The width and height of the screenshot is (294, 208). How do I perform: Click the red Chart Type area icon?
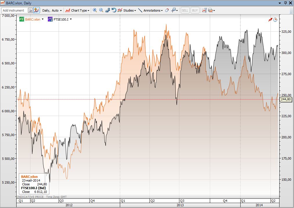(x=68, y=10)
